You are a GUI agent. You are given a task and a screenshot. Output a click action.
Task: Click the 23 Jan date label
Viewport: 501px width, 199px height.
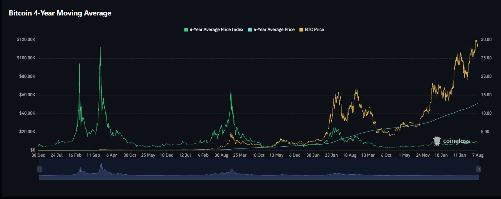[x=331, y=156]
